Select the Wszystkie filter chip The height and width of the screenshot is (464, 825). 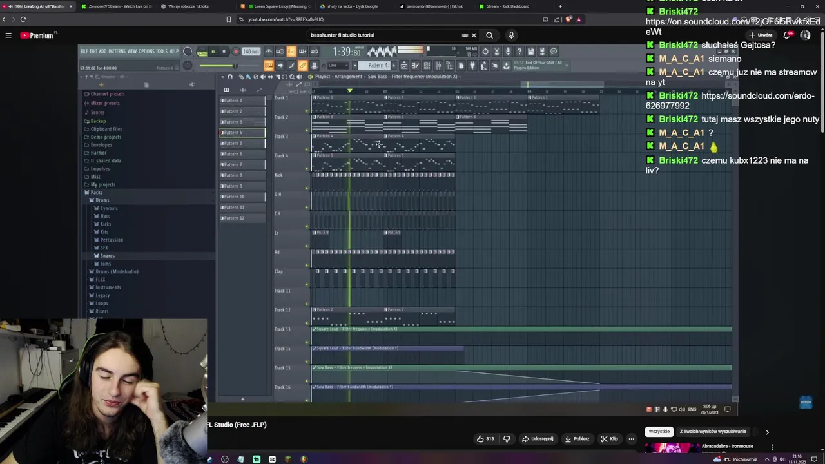coord(659,432)
